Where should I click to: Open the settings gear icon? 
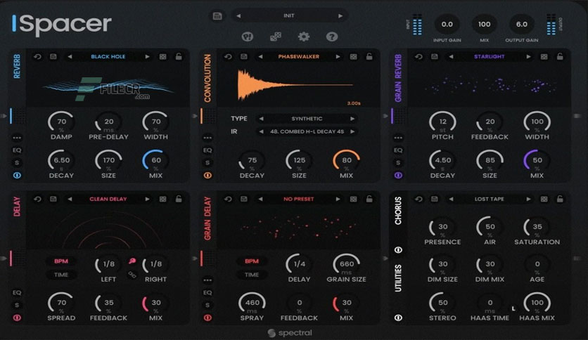(304, 37)
